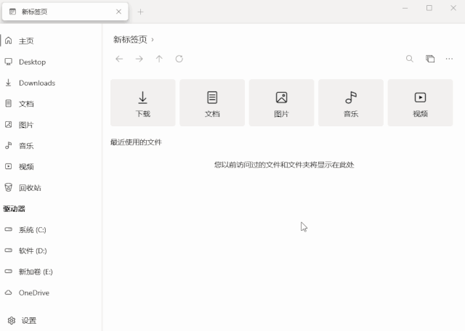The width and height of the screenshot is (465, 331).
Task: Open 设置 settings at sidebar bottom
Action: [50, 320]
